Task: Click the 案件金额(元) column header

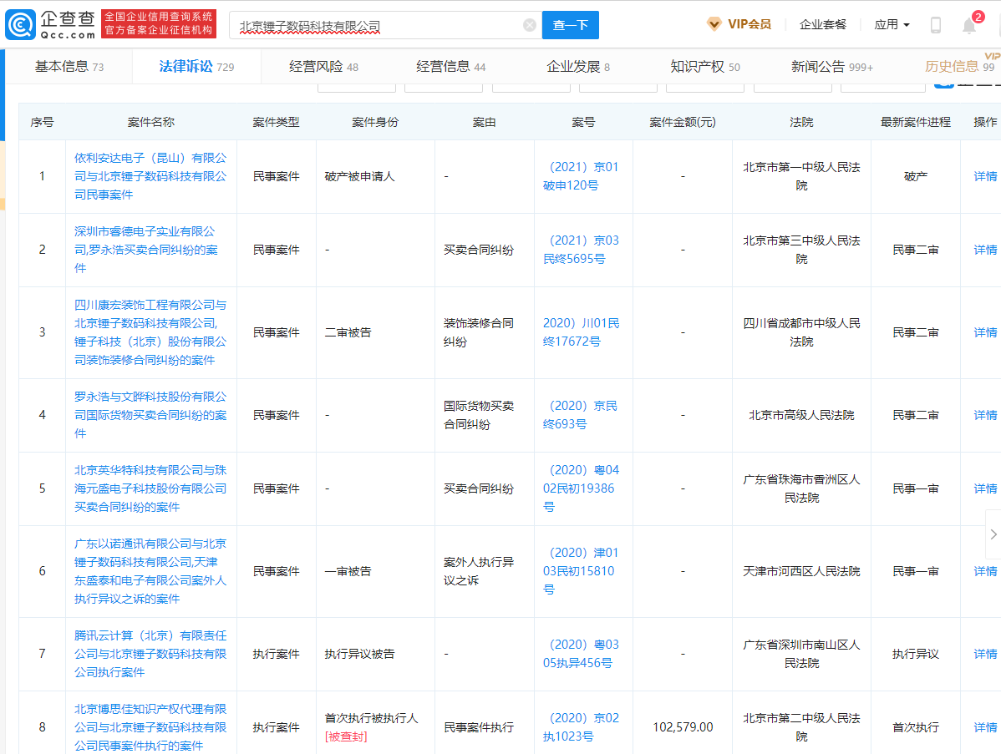Action: click(x=683, y=122)
